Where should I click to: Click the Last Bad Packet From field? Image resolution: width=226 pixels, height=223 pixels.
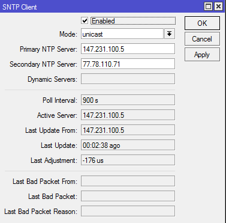coord(128,181)
